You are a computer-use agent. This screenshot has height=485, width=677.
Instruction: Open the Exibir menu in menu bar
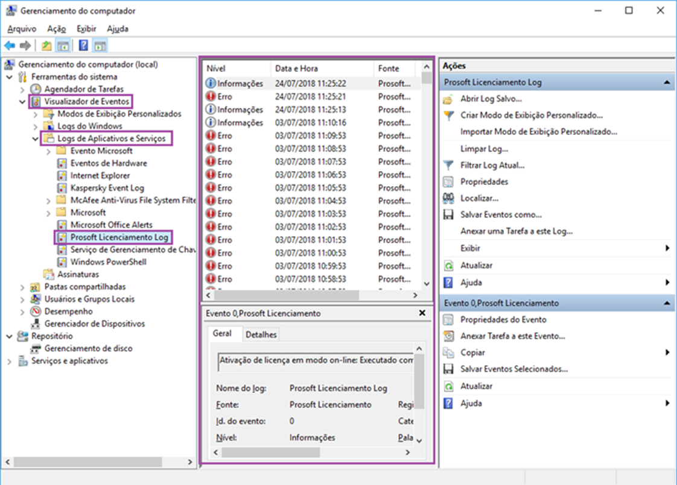pos(86,29)
